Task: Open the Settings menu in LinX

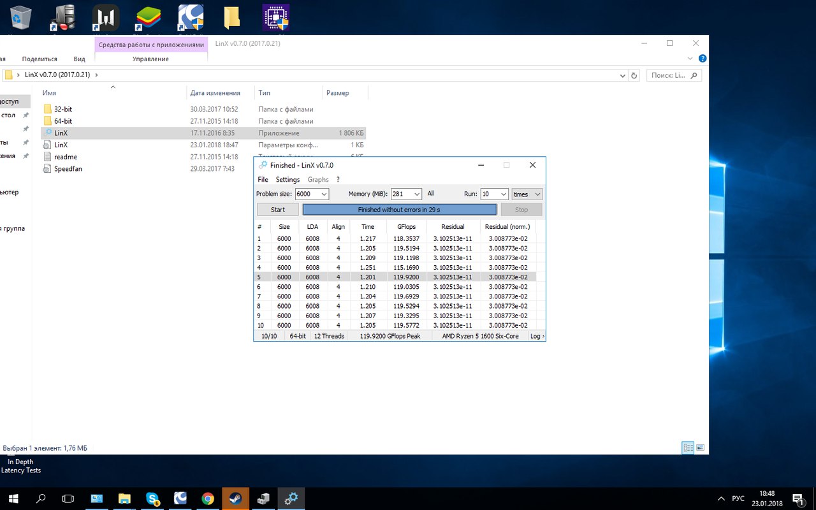Action: tap(288, 180)
